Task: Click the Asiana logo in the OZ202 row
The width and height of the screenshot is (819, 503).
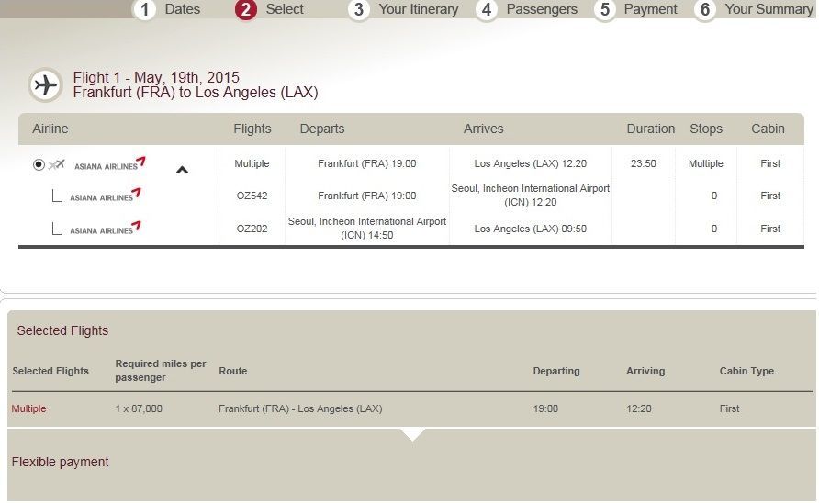Action: pos(106,229)
